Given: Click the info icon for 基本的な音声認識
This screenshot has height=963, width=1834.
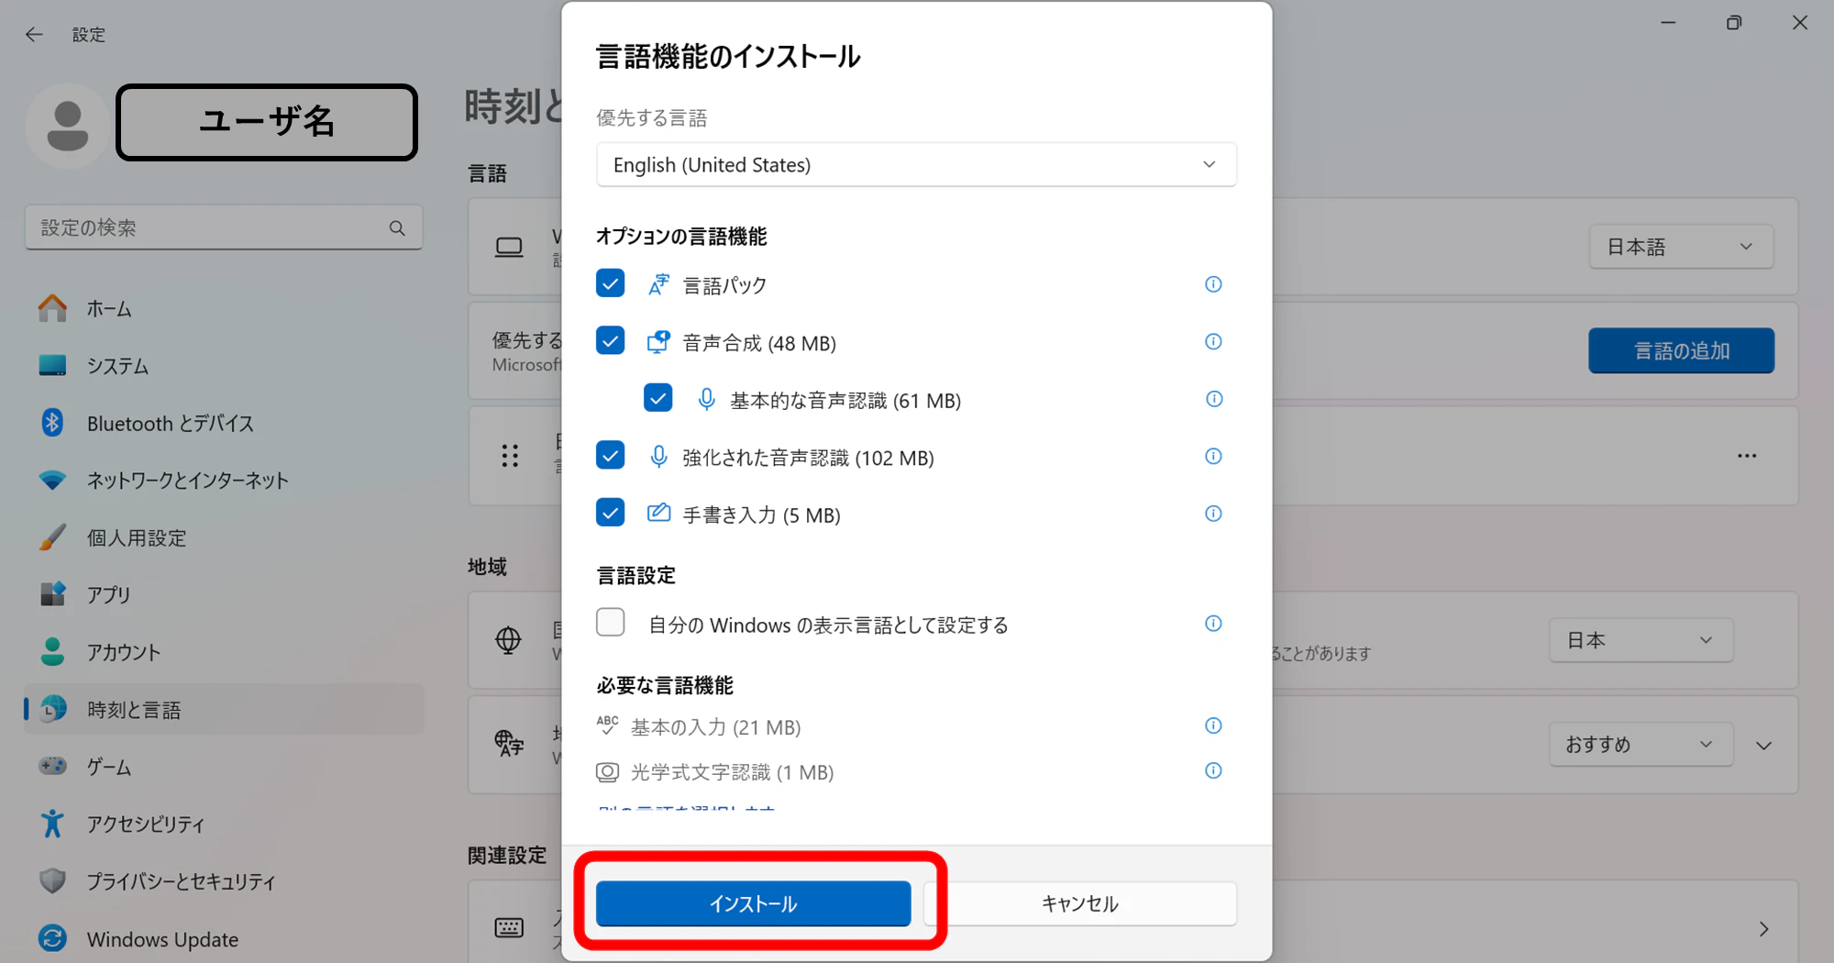Looking at the screenshot, I should point(1213,399).
